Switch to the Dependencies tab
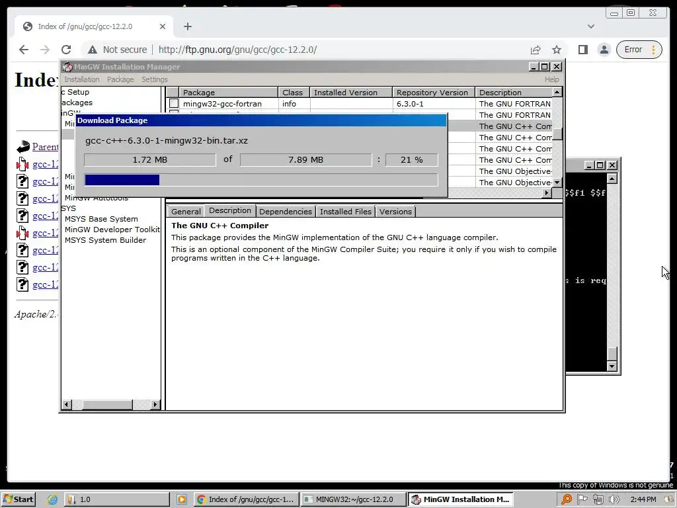Image resolution: width=677 pixels, height=508 pixels. 286,212
